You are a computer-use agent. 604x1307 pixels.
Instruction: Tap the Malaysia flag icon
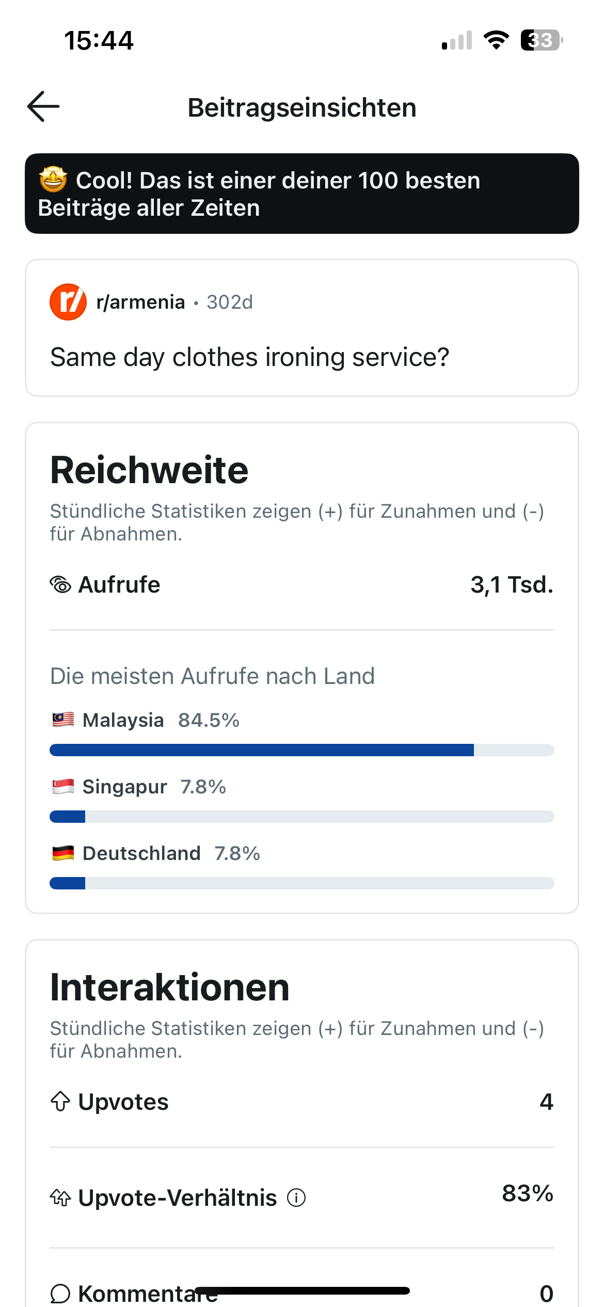point(63,720)
